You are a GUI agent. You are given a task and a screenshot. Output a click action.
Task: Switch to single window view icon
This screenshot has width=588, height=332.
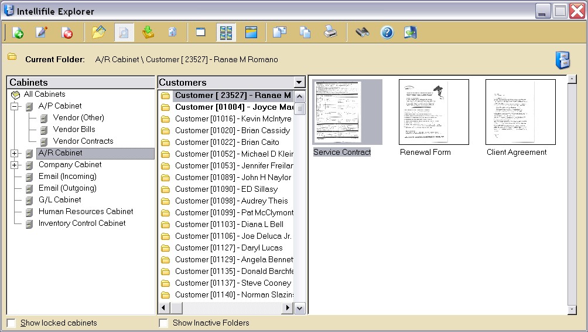point(201,32)
